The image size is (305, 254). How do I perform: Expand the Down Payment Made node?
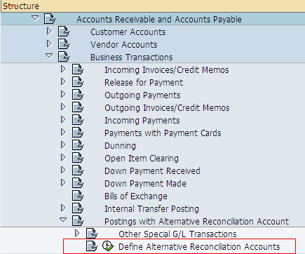pyautogui.click(x=63, y=182)
